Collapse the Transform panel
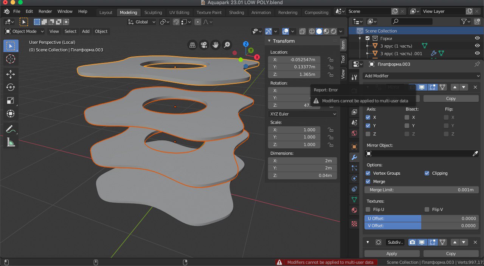 pyautogui.click(x=270, y=41)
